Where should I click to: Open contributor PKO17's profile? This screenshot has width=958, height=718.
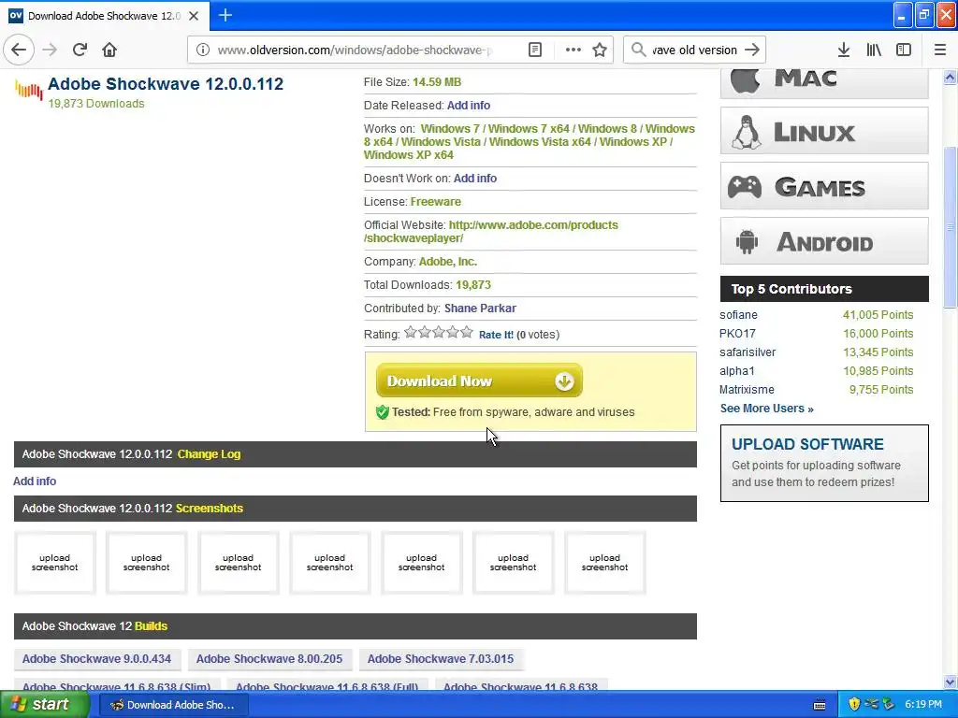pos(737,334)
